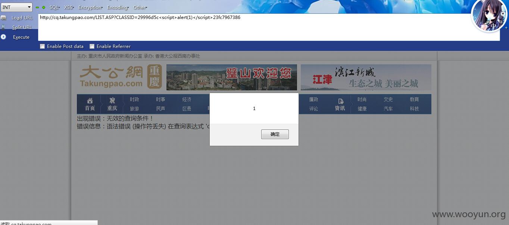This screenshot has height=225, width=509.
Task: Click the green minus icon in HackBar
Action: 37,7
